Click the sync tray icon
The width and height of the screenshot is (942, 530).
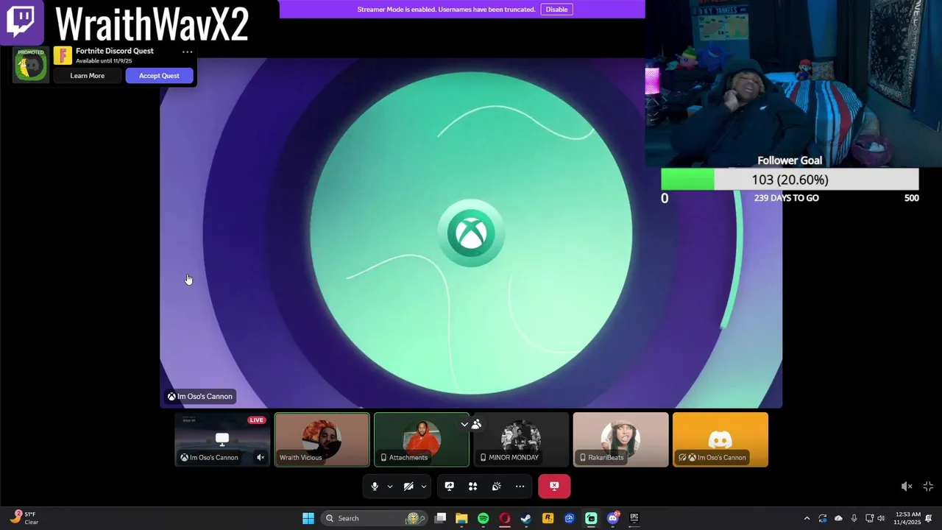point(823,518)
